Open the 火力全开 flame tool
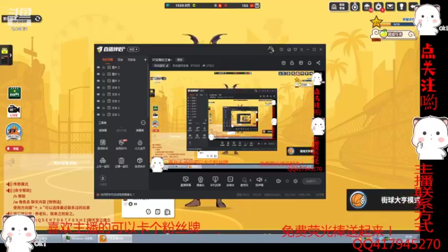Screen dimensions: 448x252 [x=139, y=144]
